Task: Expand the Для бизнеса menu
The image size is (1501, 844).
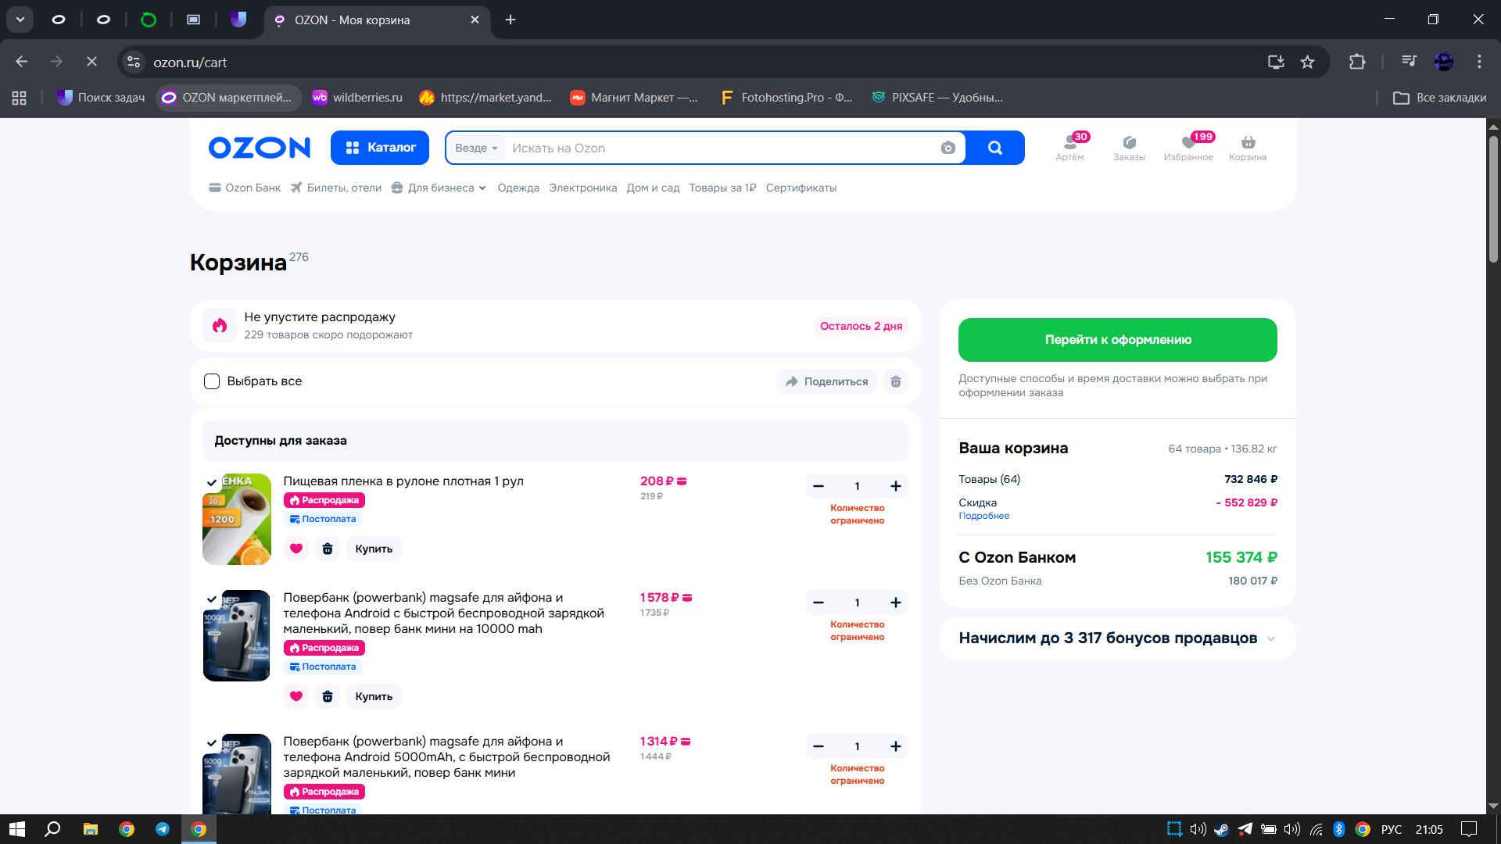Action: (x=439, y=188)
